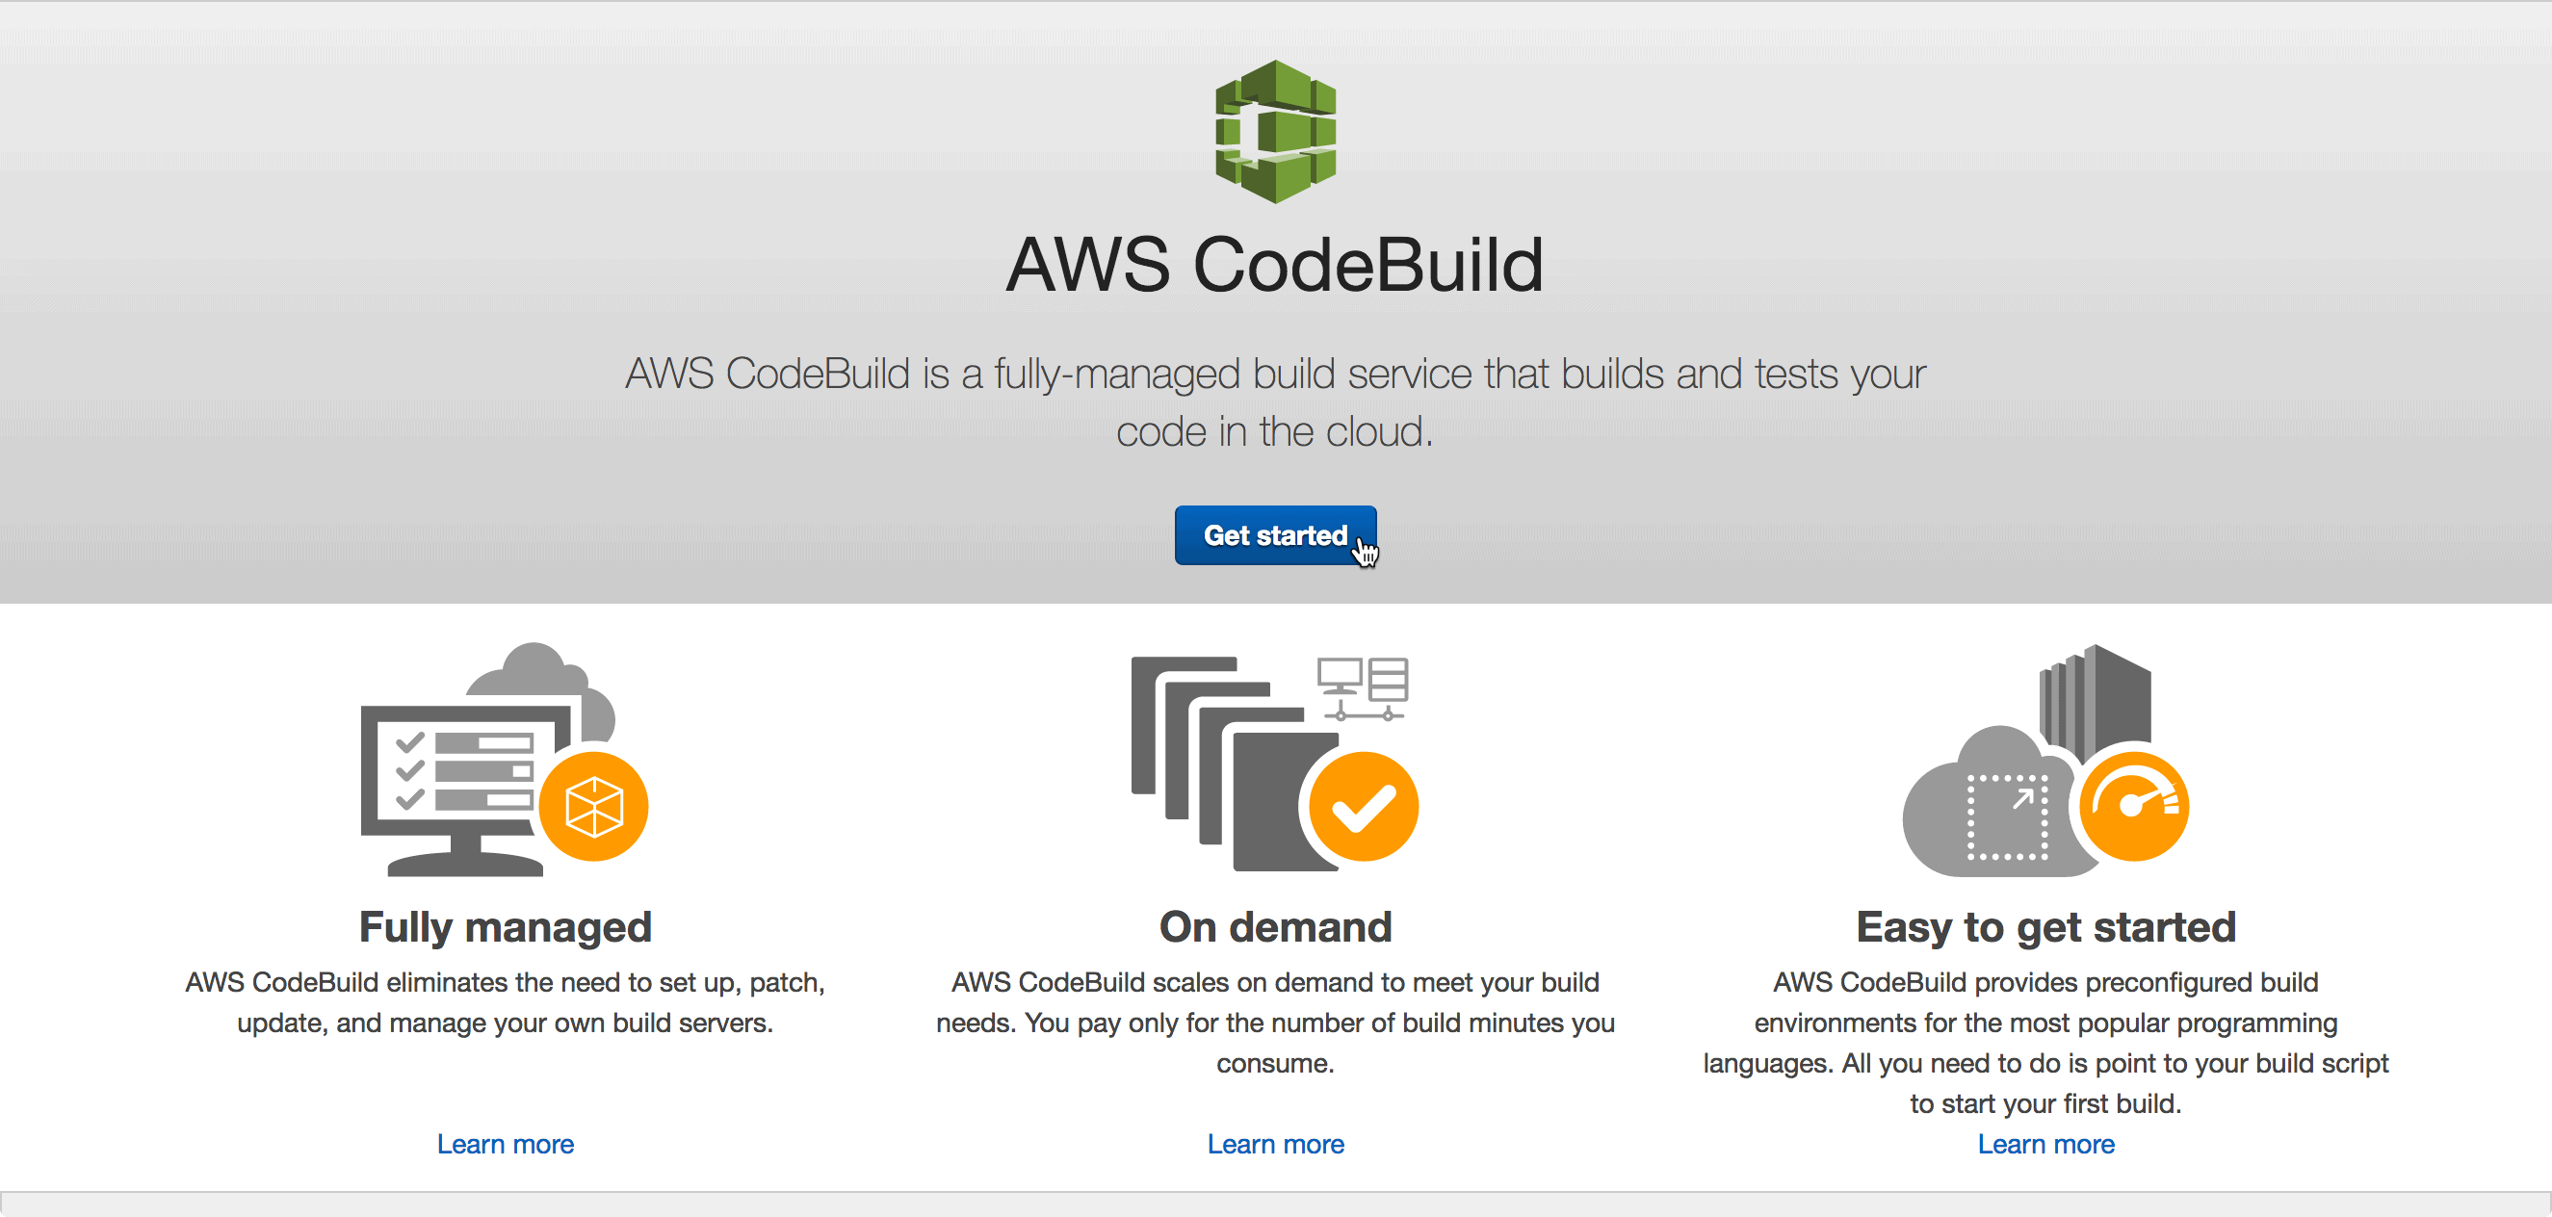This screenshot has height=1217, width=2552.
Task: Click the Fully managed heading
Action: tap(505, 927)
